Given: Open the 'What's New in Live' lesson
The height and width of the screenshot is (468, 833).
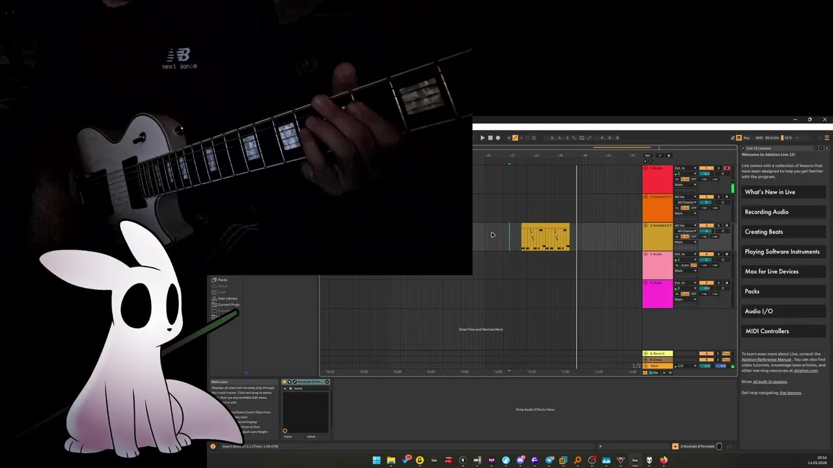Looking at the screenshot, I should tap(784, 192).
